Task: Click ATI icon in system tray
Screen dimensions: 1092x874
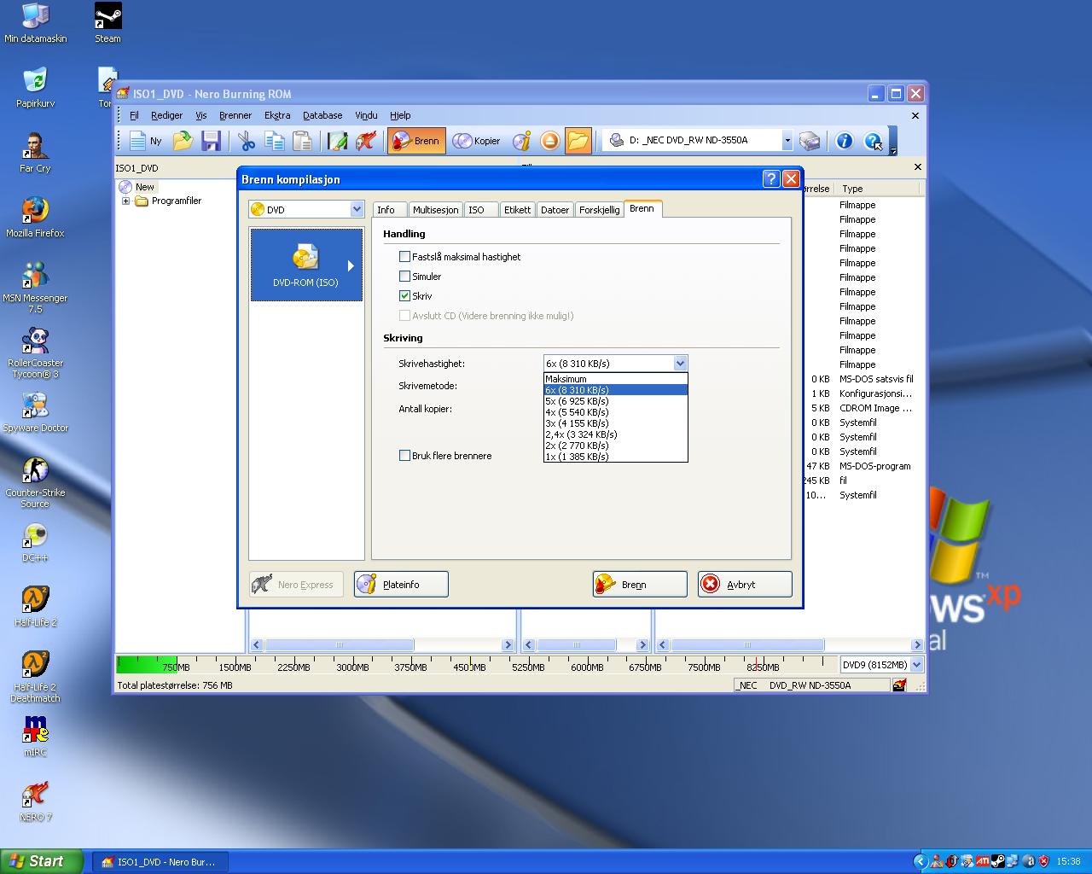Action: click(983, 861)
